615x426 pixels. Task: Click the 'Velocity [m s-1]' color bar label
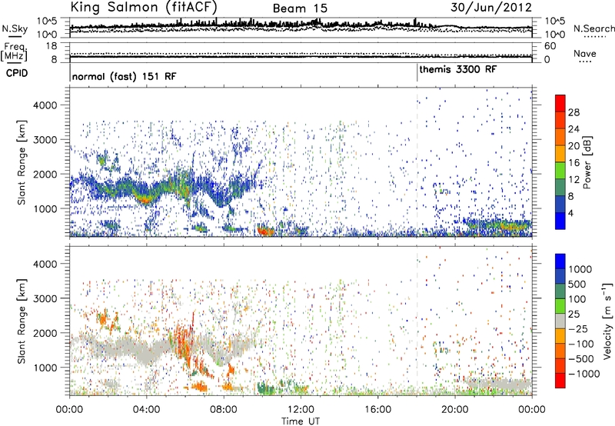(607, 321)
